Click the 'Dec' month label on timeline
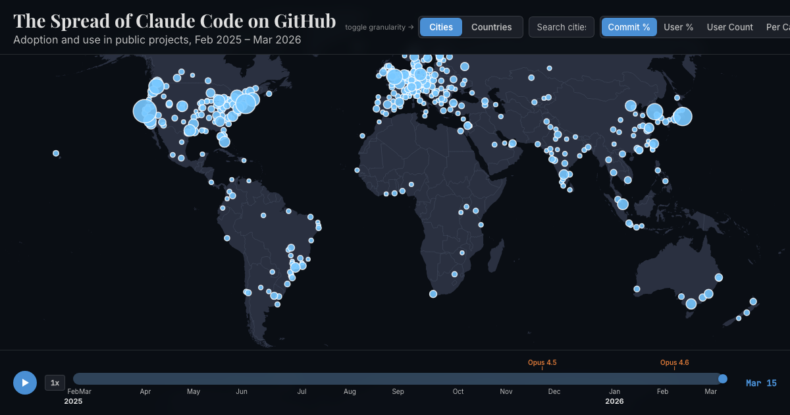This screenshot has width=790, height=415. pos(554,391)
